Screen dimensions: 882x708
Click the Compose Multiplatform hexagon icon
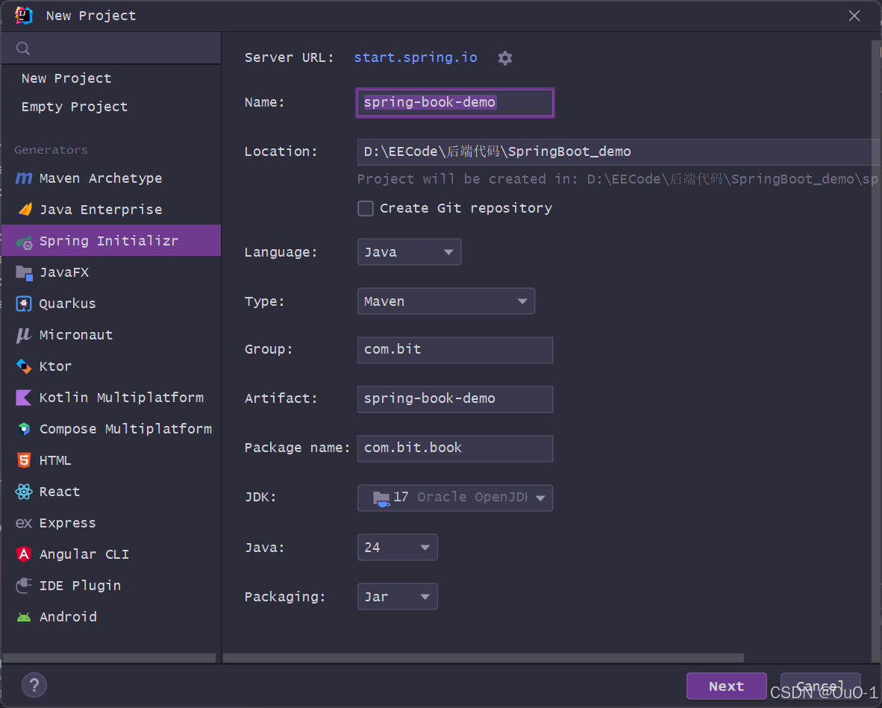(24, 429)
